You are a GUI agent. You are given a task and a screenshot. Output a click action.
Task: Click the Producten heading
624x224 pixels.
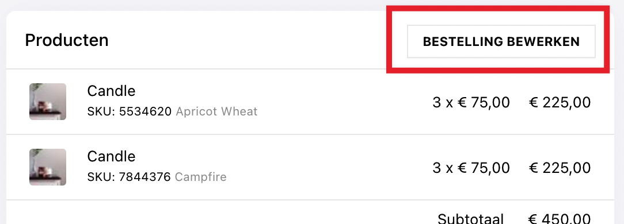pyautogui.click(x=66, y=41)
